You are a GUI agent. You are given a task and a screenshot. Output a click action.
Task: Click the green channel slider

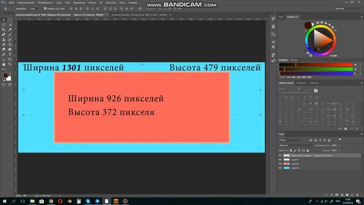tap(316, 69)
